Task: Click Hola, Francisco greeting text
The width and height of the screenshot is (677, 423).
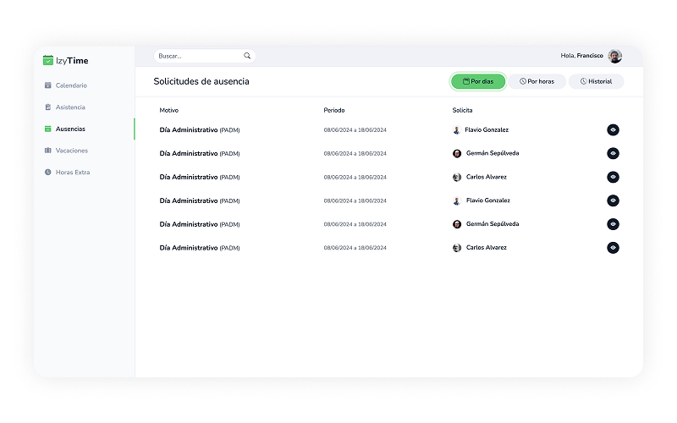Action: click(581, 56)
